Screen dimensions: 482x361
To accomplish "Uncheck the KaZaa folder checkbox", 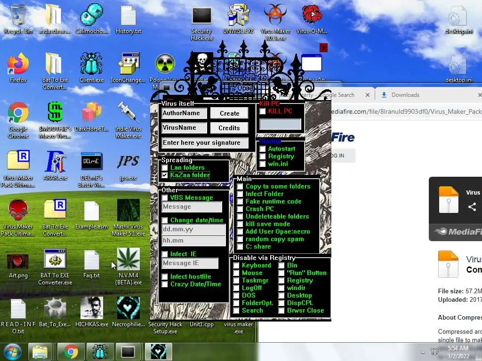I will (165, 175).
